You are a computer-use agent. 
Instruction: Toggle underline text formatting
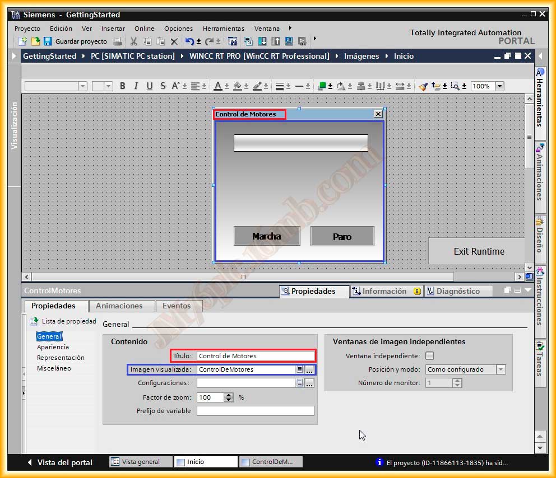pyautogui.click(x=150, y=86)
